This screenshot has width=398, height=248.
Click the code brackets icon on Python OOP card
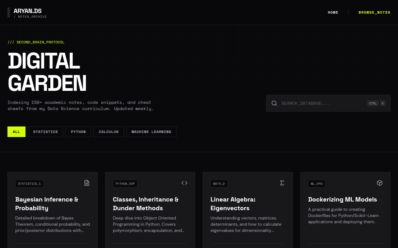(x=184, y=183)
